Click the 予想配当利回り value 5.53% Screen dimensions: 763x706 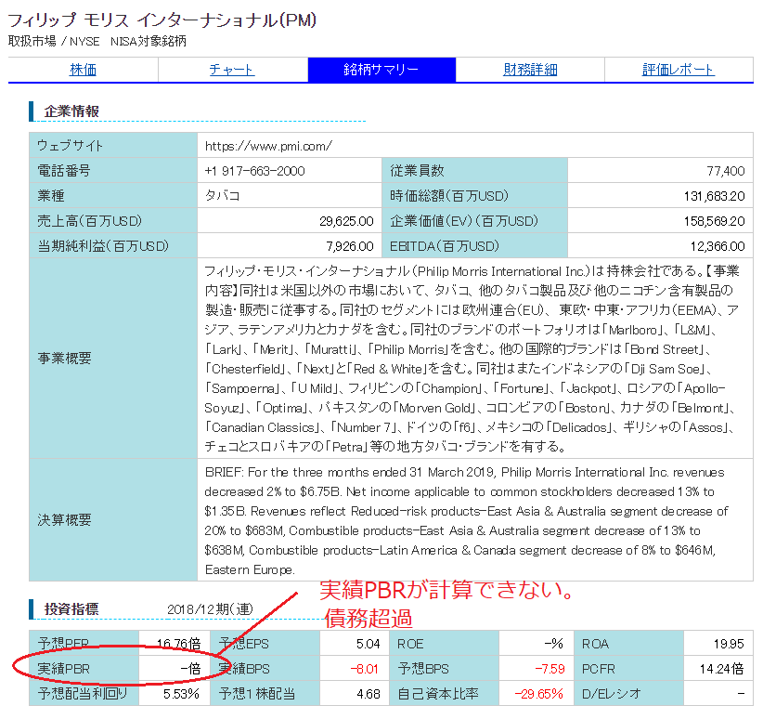tap(181, 693)
